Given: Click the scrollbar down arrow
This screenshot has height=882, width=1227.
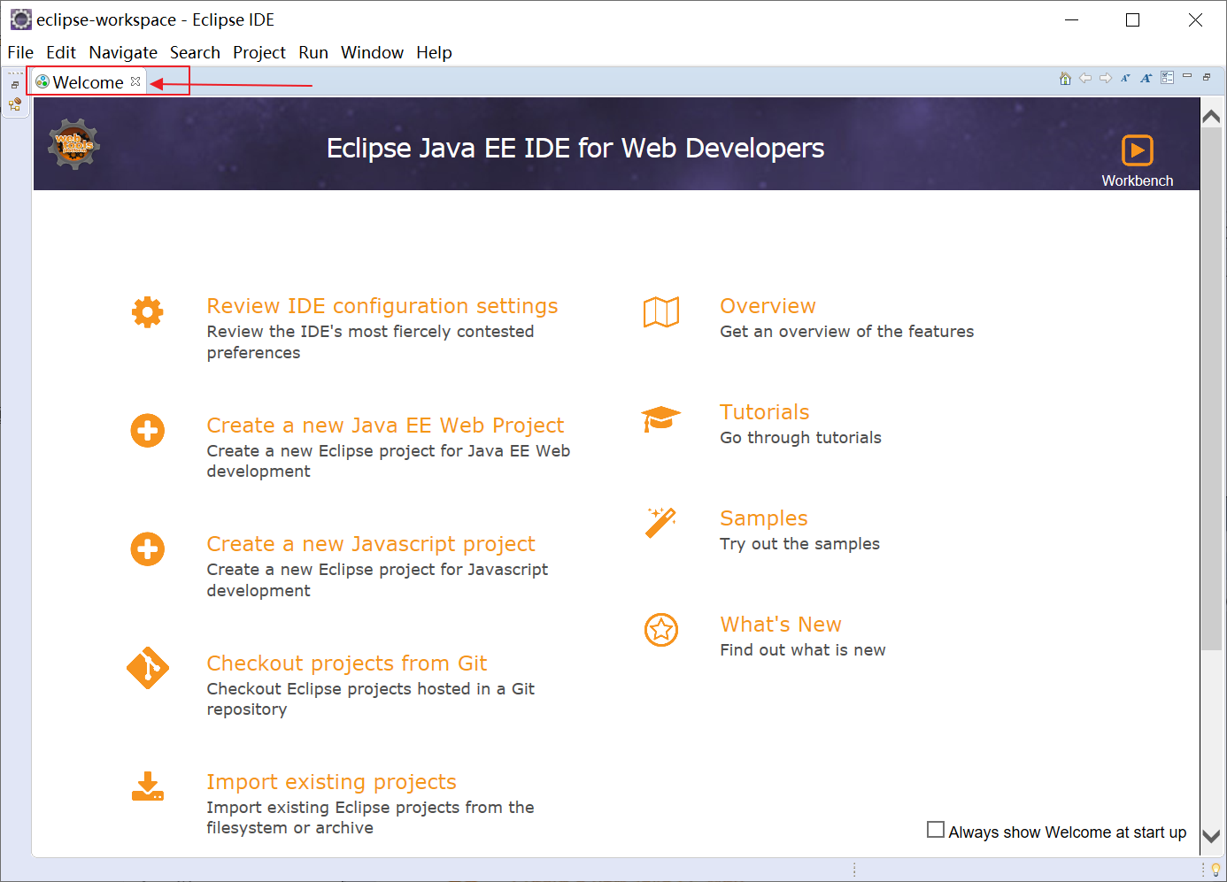Looking at the screenshot, I should coord(1211,836).
